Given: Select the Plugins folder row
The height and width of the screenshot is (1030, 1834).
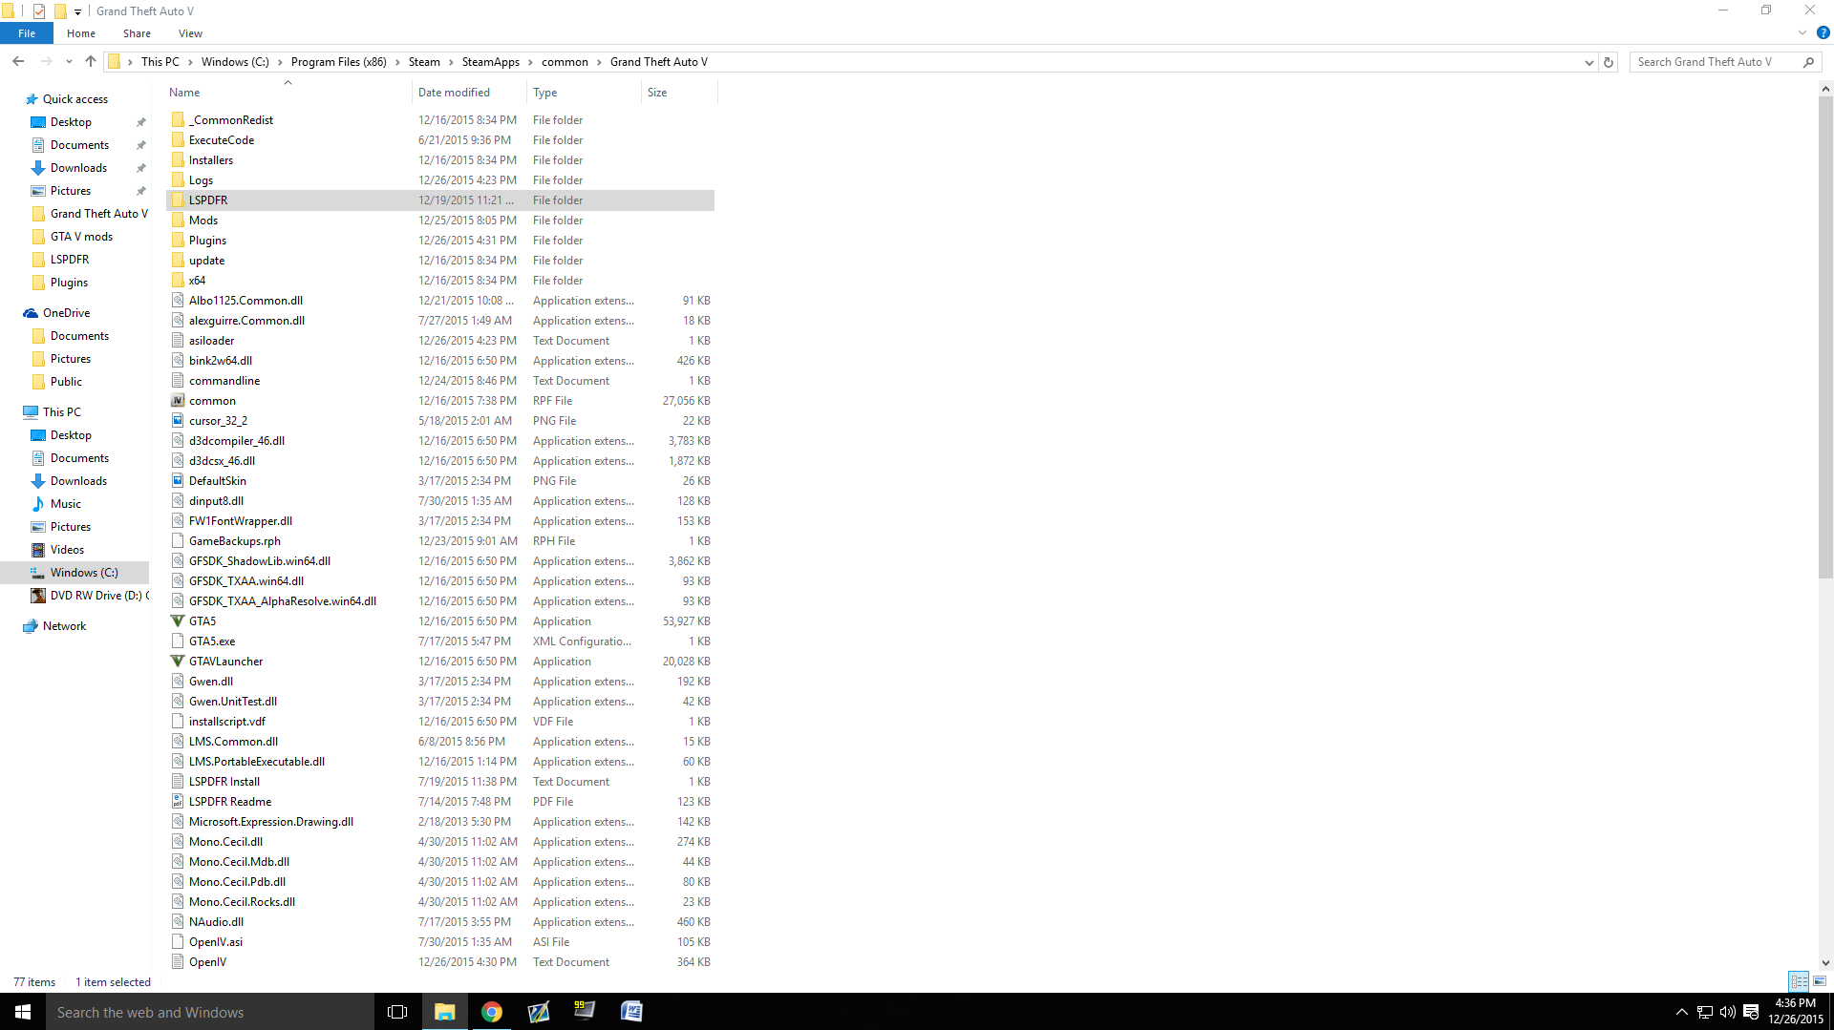Looking at the screenshot, I should [440, 241].
